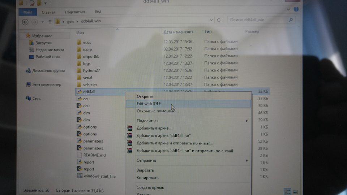Click the 'Файл' ribbon button
The image size is (347, 195).
pos(28,12)
